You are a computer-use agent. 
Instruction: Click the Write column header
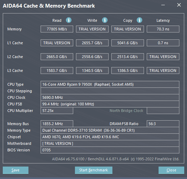point(92,20)
